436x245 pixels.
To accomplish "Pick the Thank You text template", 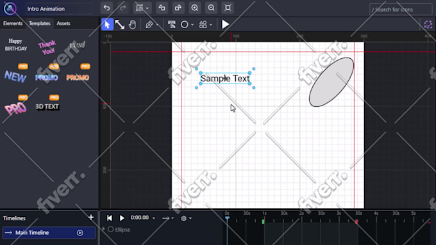I will click(x=47, y=47).
